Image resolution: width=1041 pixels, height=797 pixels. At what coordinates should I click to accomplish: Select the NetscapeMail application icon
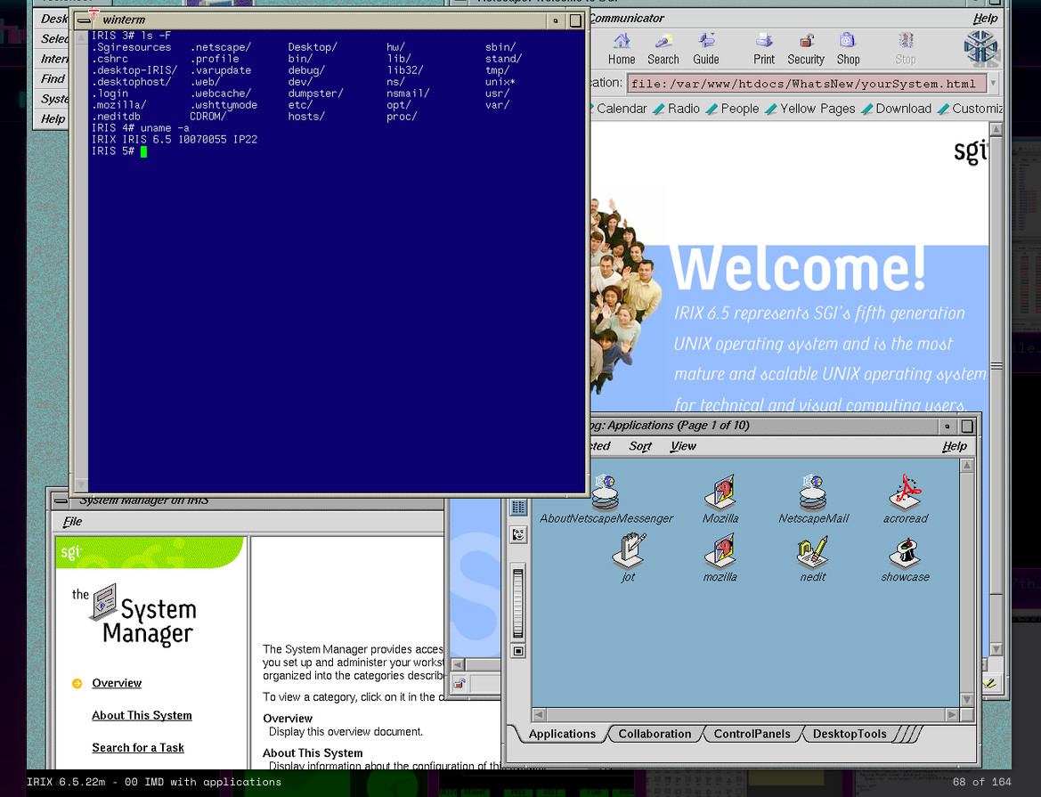coord(813,500)
